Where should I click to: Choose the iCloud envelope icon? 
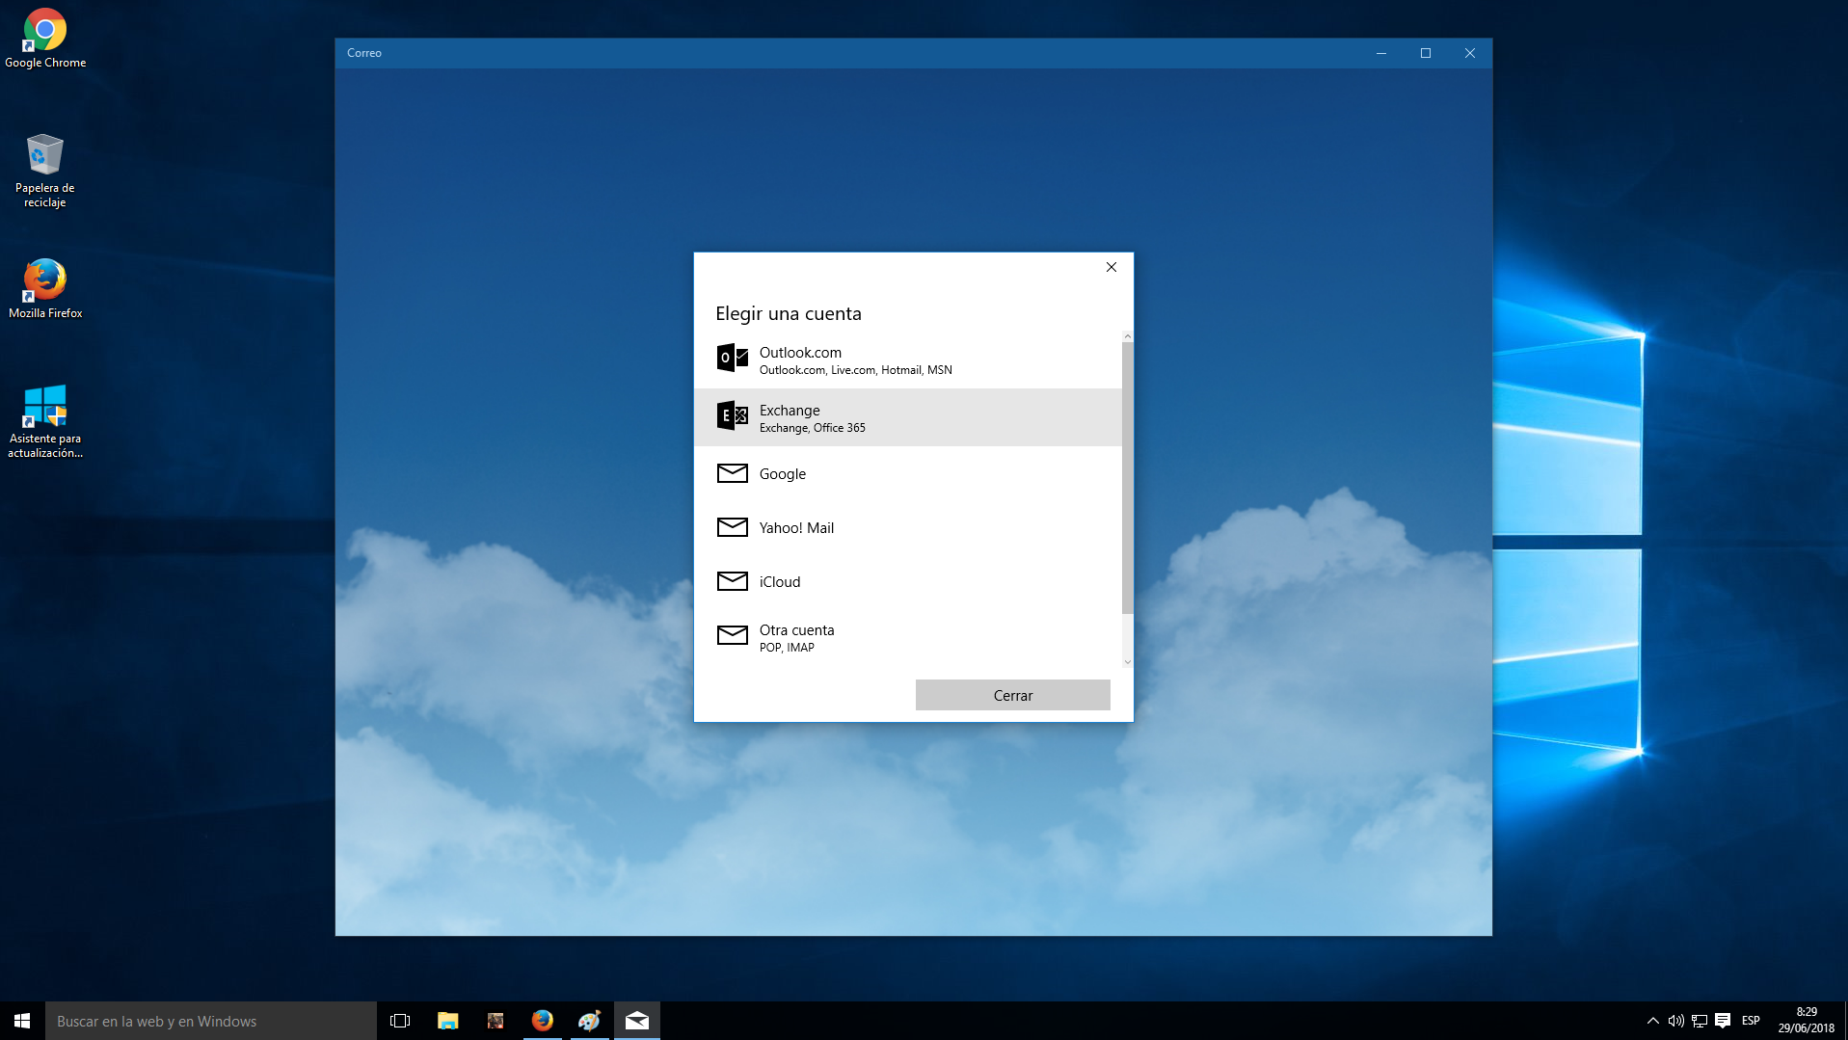pyautogui.click(x=733, y=581)
